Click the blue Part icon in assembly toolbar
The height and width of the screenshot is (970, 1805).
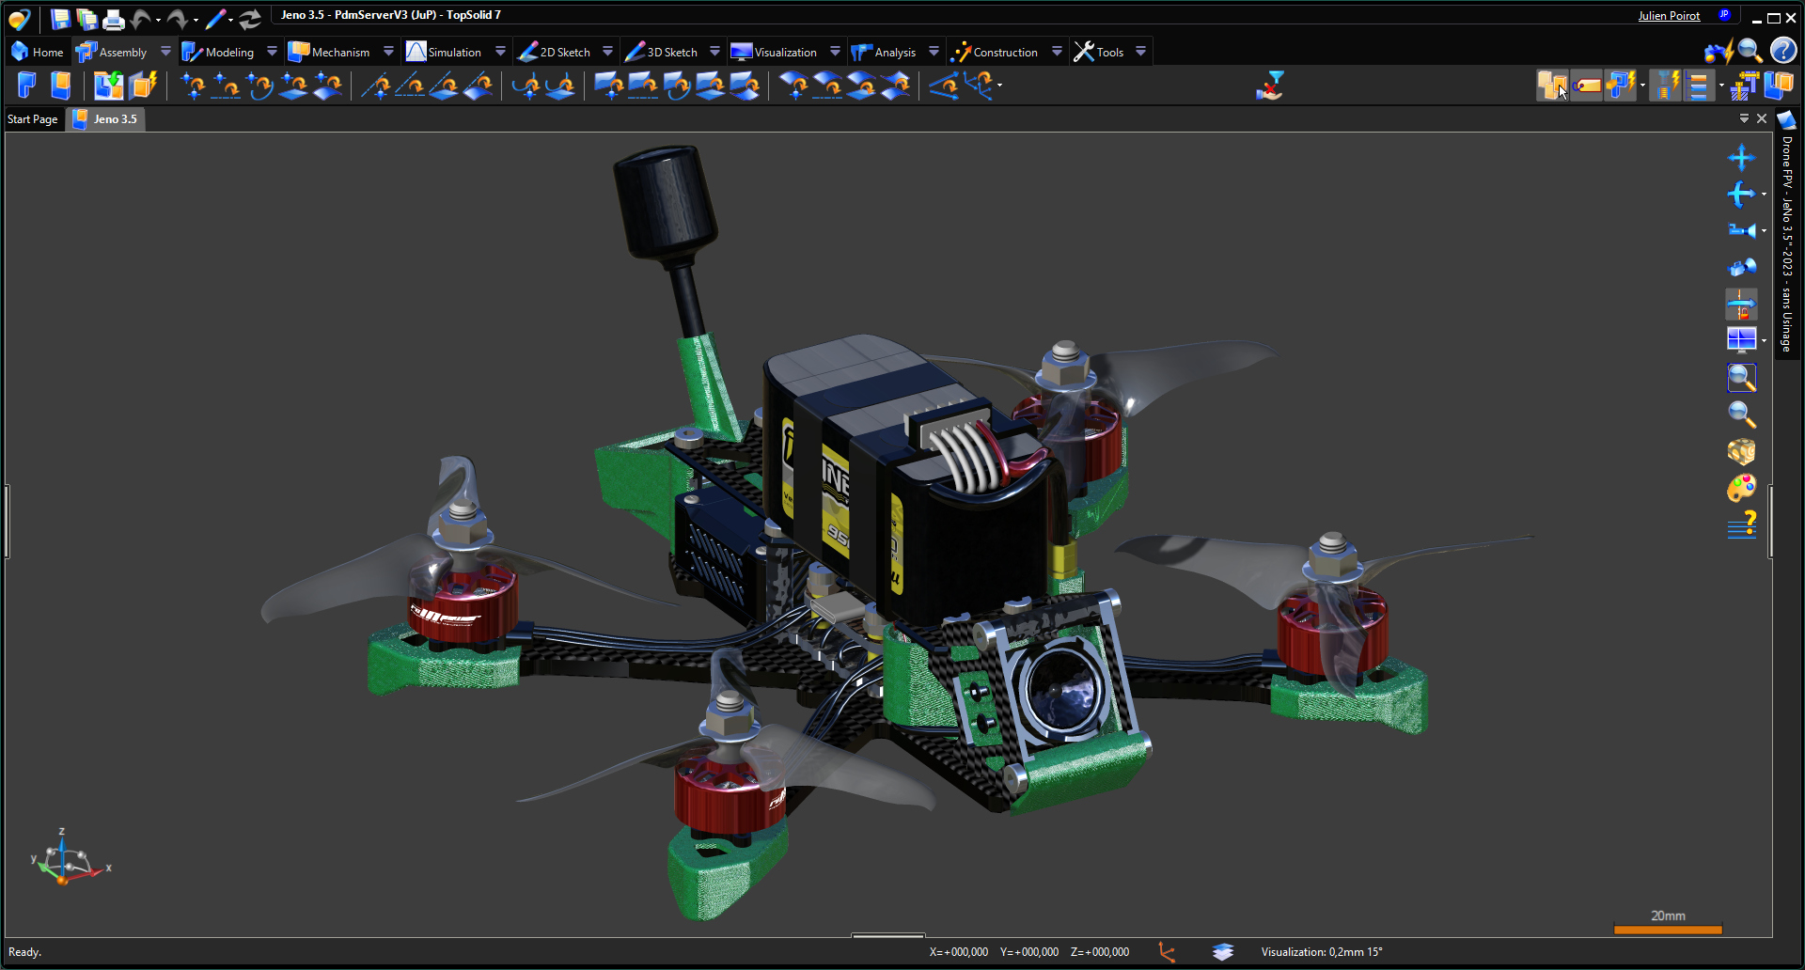point(26,86)
